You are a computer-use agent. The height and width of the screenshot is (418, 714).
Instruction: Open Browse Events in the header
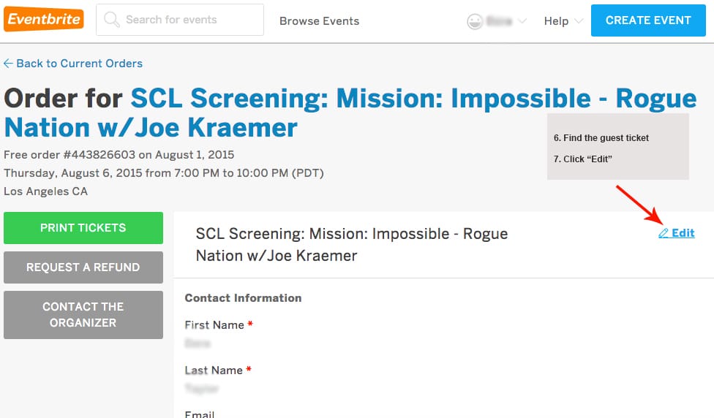pos(319,21)
